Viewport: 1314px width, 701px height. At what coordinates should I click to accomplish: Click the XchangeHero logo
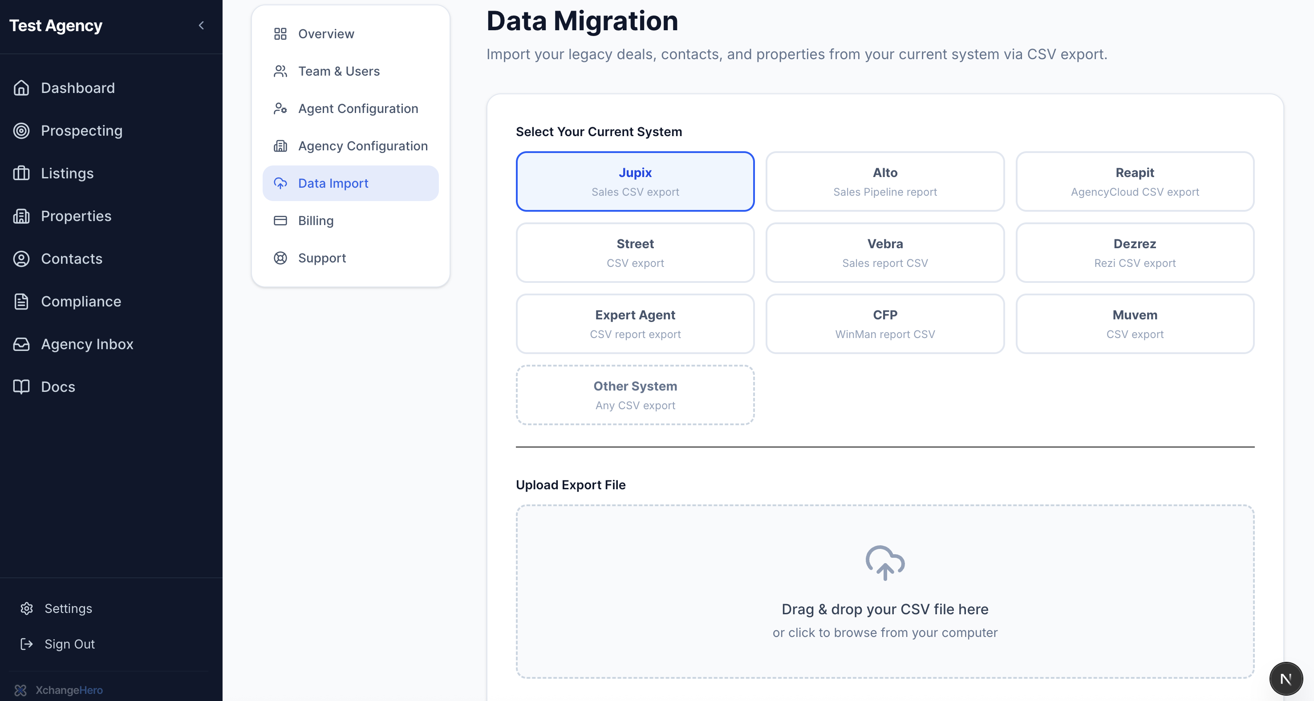coord(21,690)
